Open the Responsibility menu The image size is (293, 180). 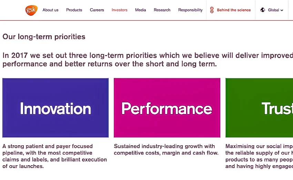click(190, 10)
